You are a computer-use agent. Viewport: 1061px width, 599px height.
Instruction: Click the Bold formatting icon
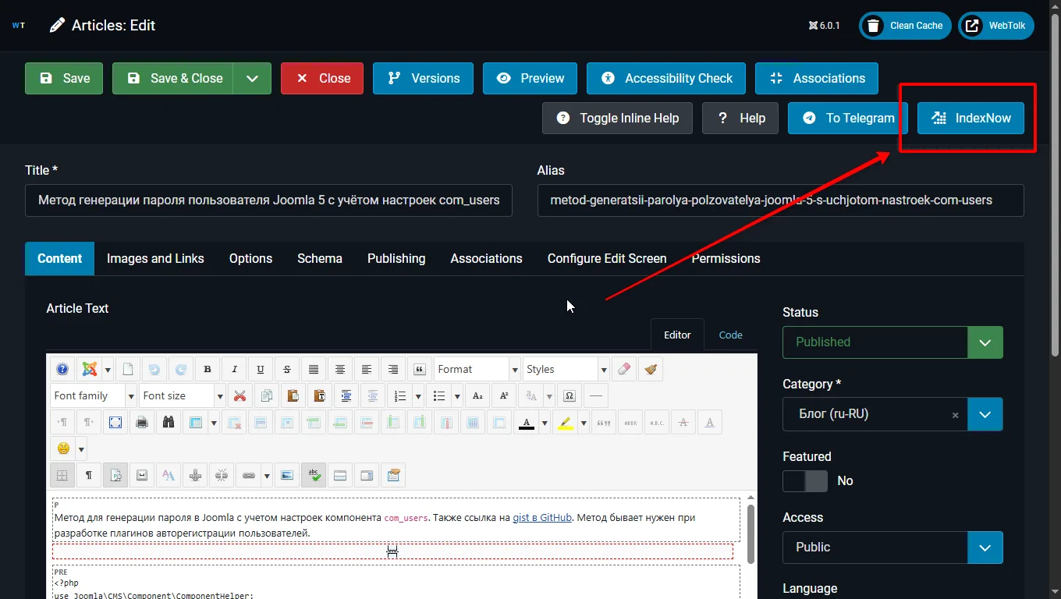[208, 370]
